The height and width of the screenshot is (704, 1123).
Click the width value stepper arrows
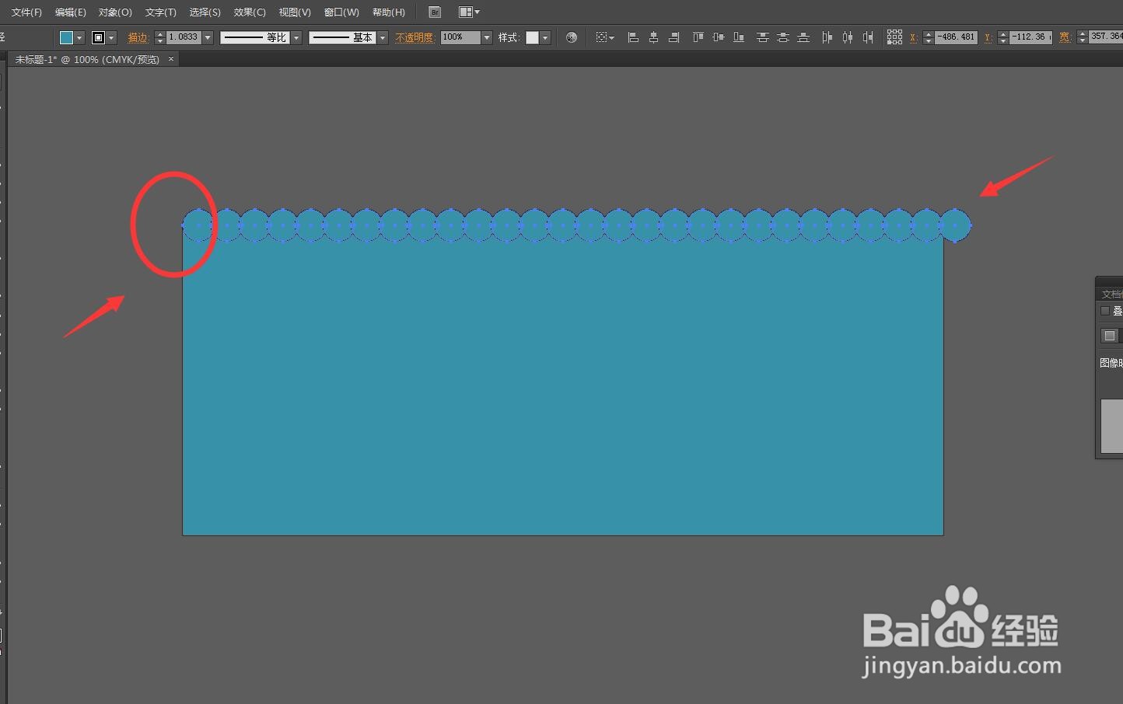pos(1082,37)
